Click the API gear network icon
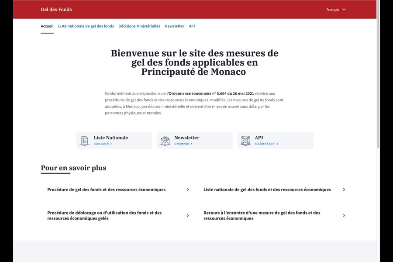The image size is (393, 262). (246, 141)
